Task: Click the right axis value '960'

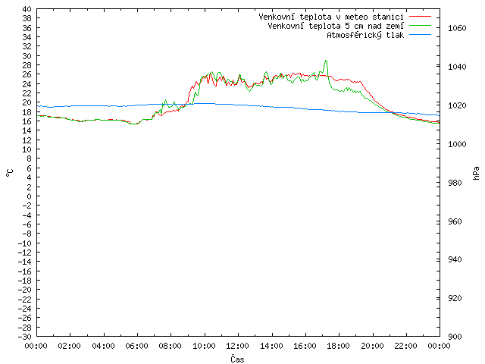Action: tap(455, 221)
